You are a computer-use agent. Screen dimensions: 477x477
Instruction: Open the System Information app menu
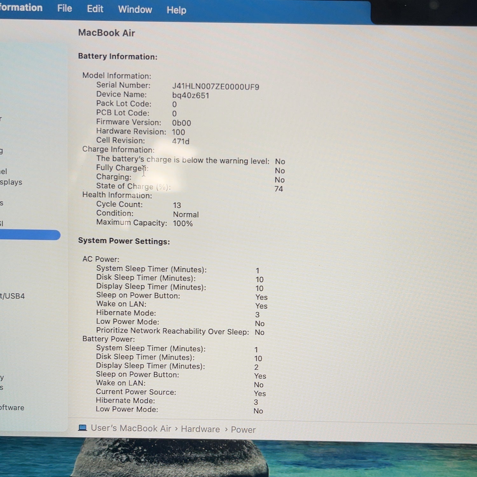click(x=21, y=7)
